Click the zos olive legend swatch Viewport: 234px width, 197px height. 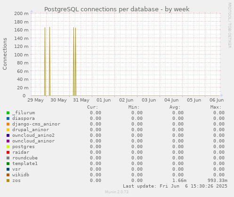(8, 181)
